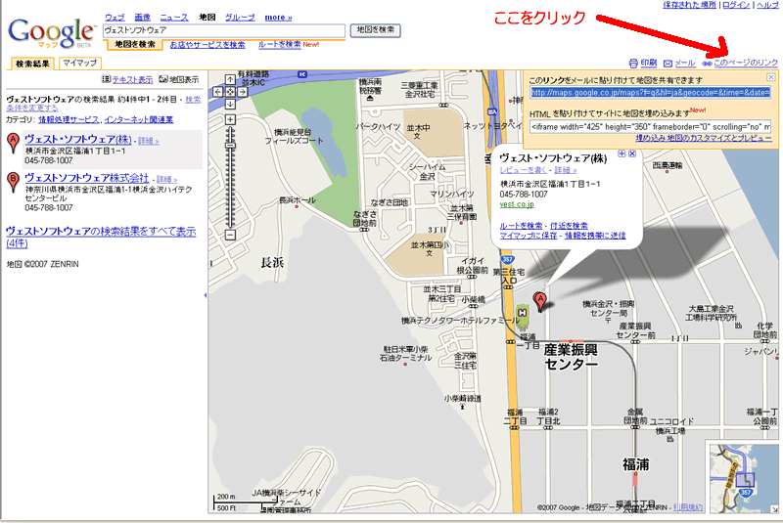Click このページのリンク link
Screen dimensions: 783x523
tap(746, 63)
